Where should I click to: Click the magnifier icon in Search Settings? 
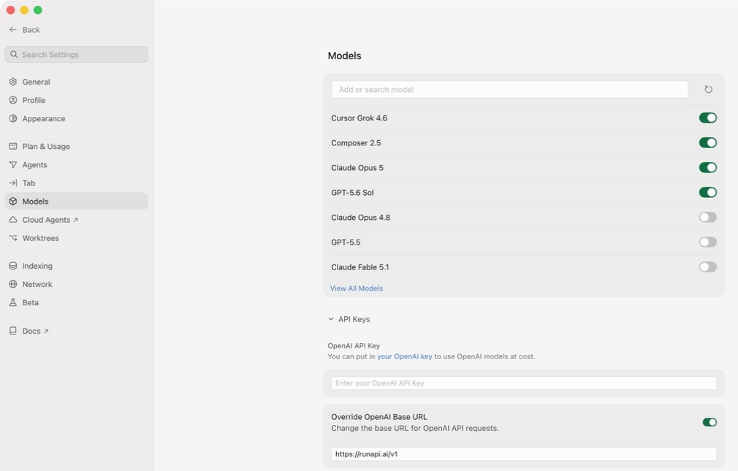tap(14, 55)
